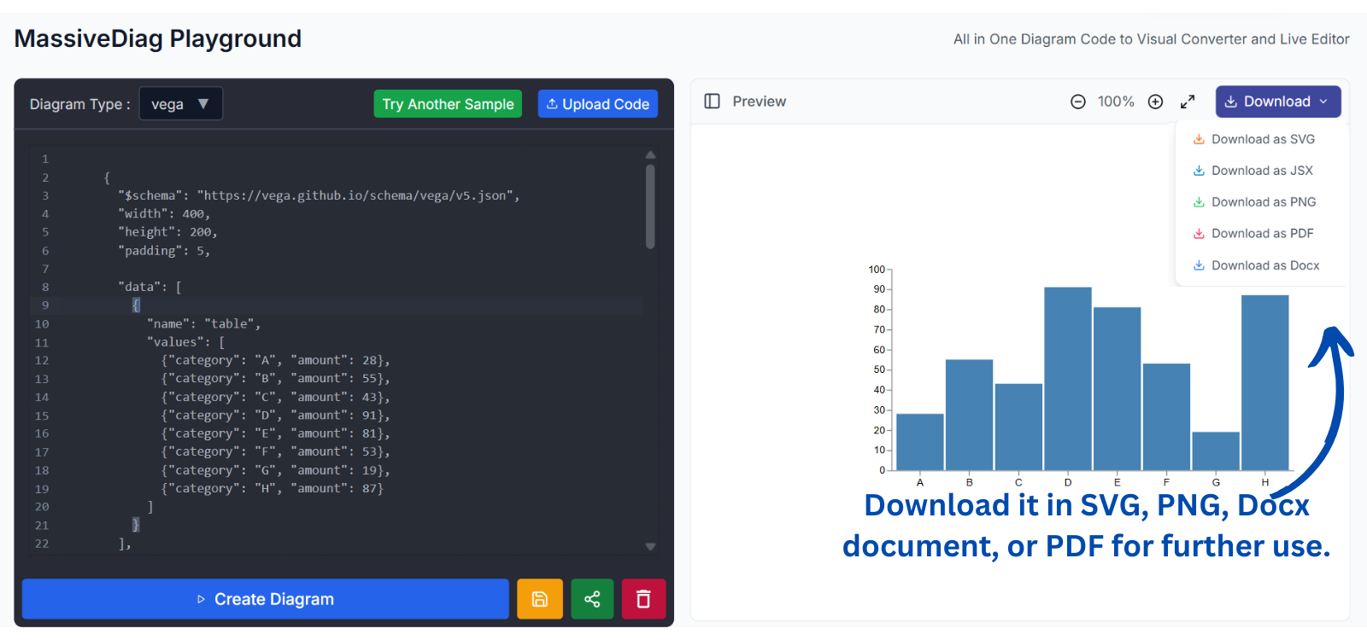This screenshot has height=640, width=1367.
Task: Click the "padding": 5 code line
Action: 164,250
